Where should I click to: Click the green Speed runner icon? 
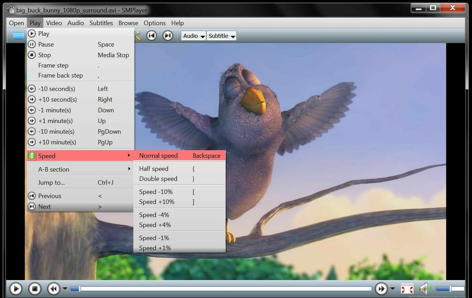[x=32, y=156]
